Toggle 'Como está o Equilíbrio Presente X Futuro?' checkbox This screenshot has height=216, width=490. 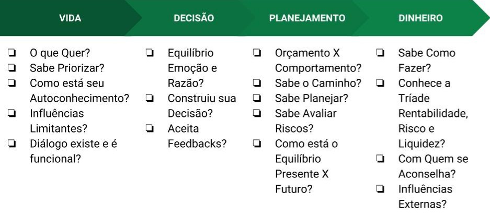[257, 143]
